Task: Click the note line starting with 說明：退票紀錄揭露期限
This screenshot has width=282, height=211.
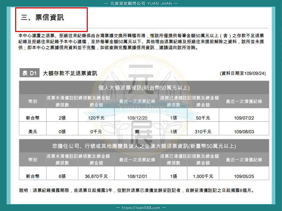Action: (x=137, y=190)
